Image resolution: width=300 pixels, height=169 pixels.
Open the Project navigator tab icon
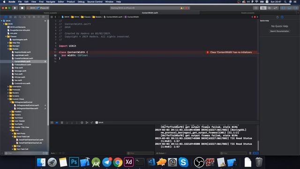[x=6, y=17]
